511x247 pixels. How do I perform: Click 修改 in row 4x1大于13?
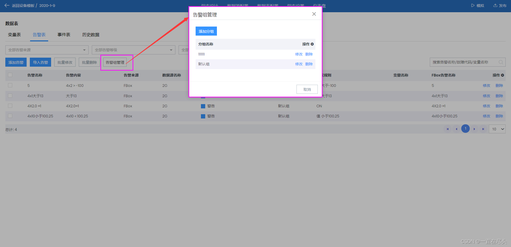point(487,96)
